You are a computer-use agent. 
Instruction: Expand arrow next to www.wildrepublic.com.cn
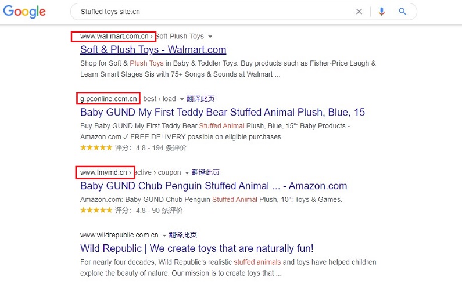point(164,236)
